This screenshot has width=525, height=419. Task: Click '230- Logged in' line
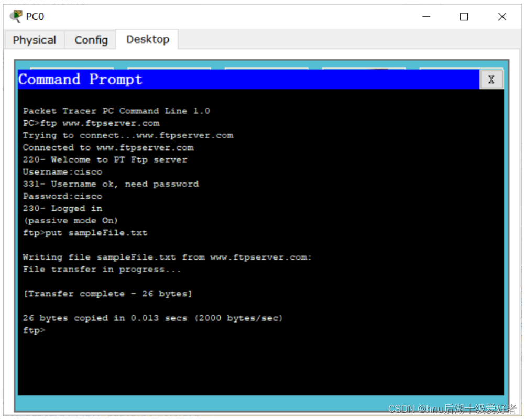[x=62, y=209]
